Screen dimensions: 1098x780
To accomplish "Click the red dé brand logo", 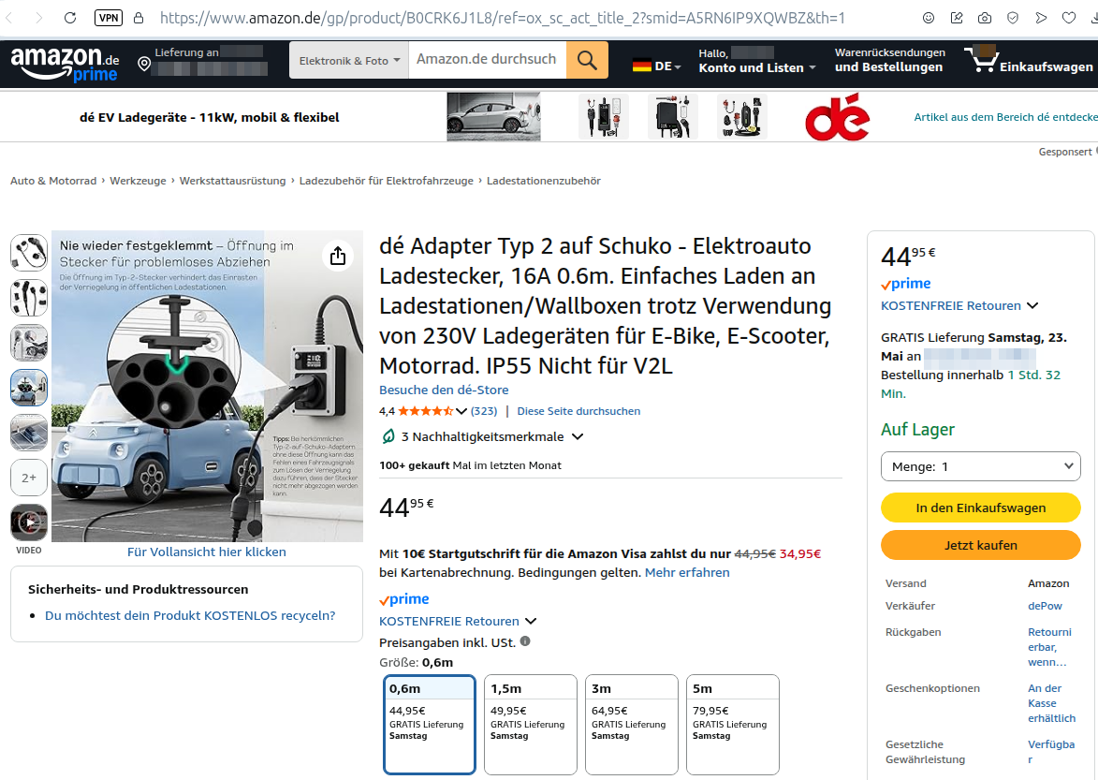I will click(x=837, y=117).
